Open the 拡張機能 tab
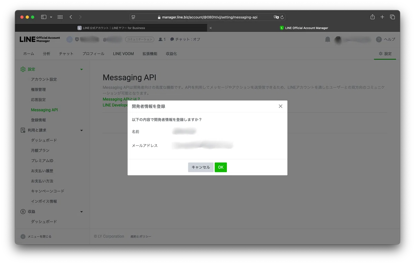 coord(150,54)
